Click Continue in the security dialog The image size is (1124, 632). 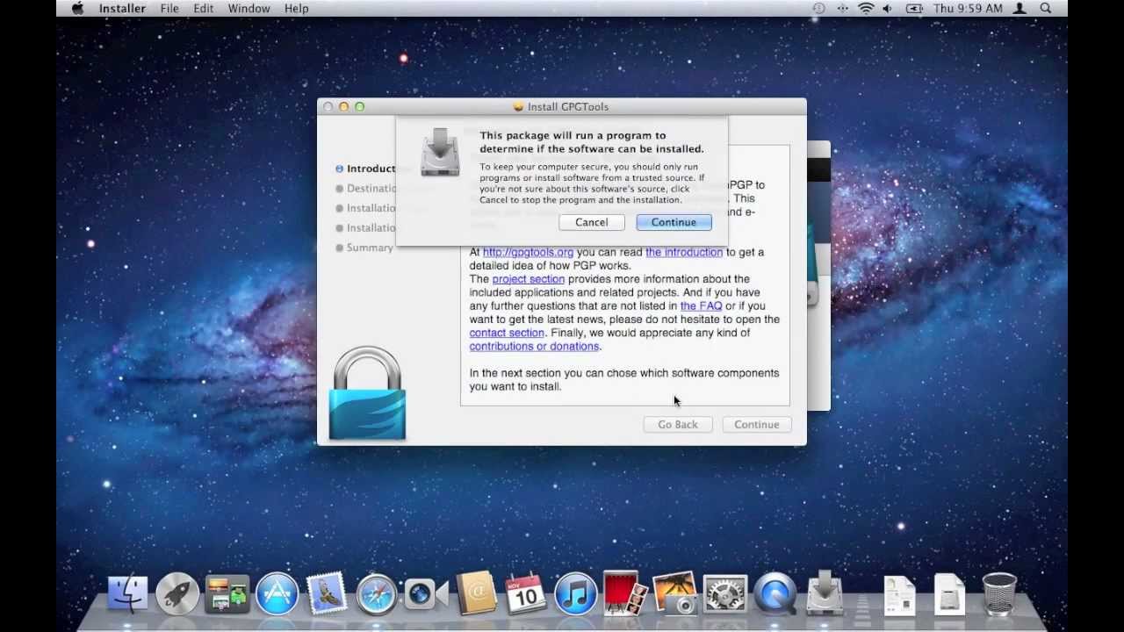click(x=674, y=222)
